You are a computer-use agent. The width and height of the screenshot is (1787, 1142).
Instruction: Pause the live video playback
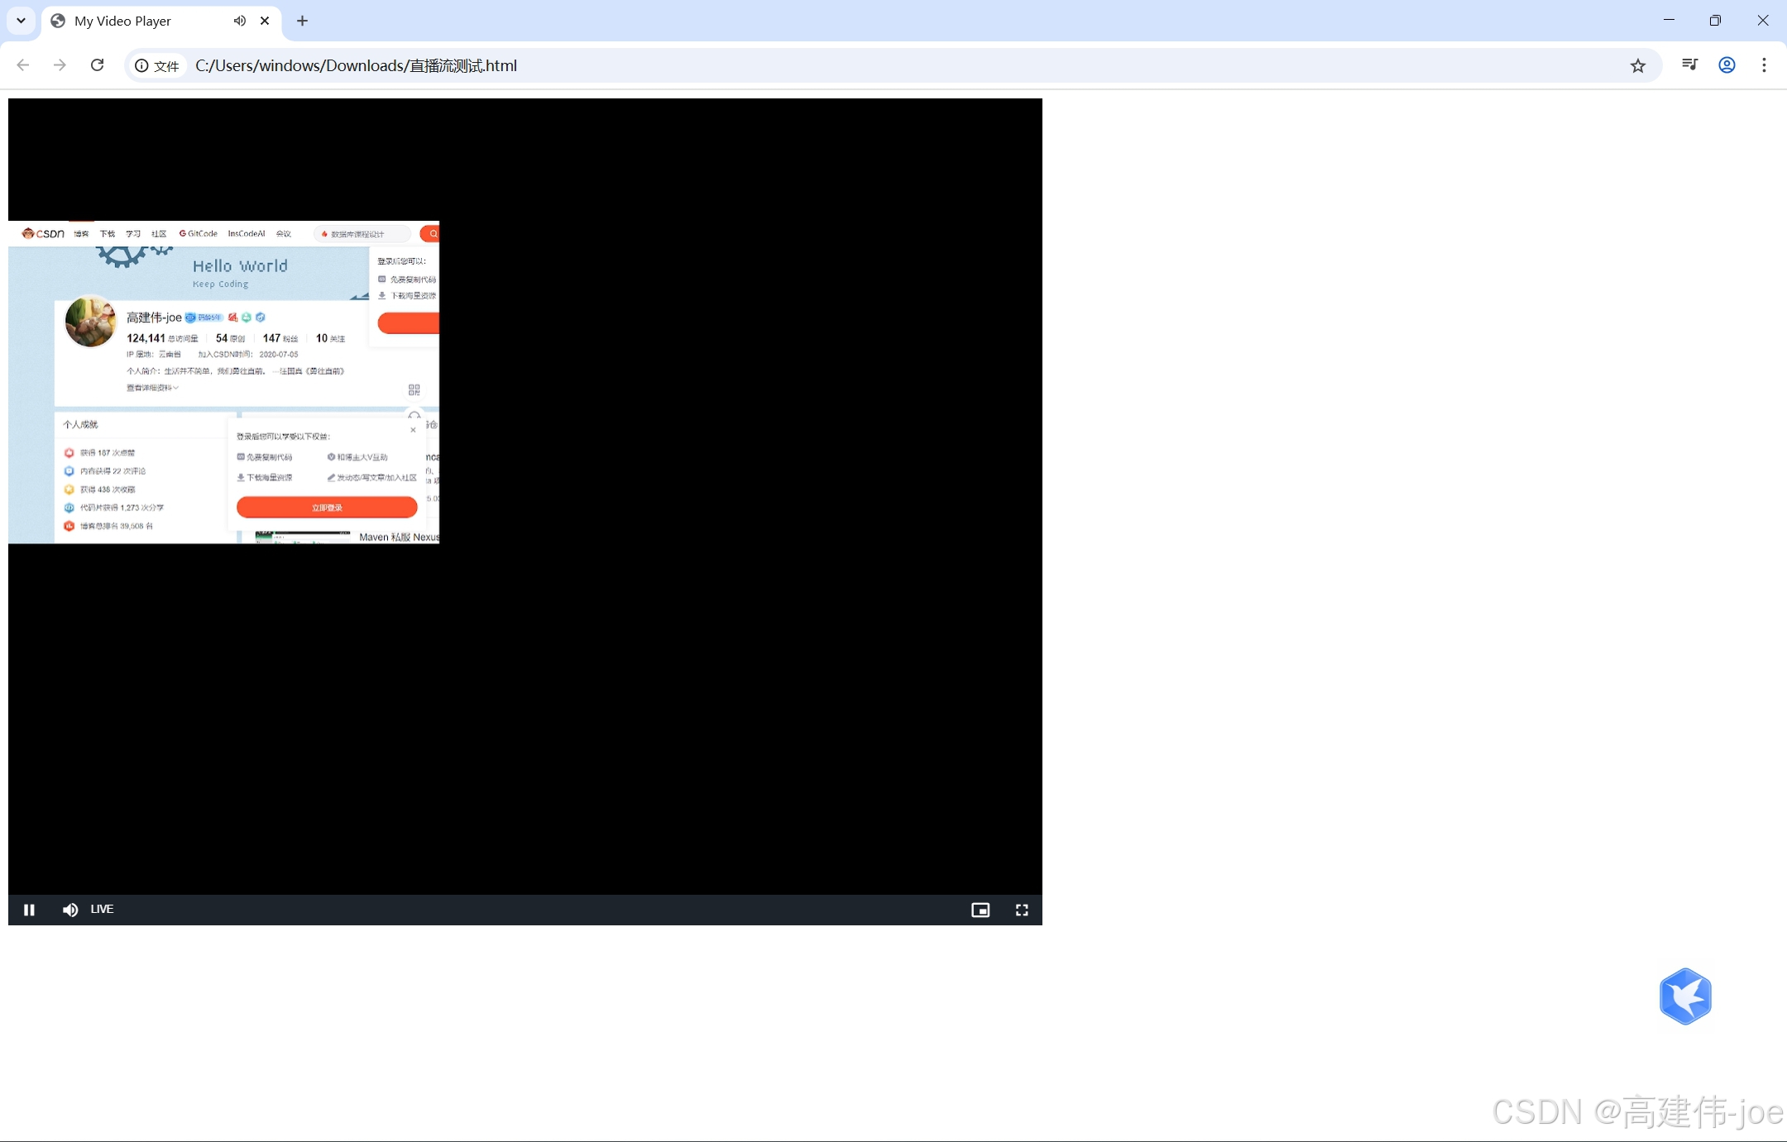[29, 910]
